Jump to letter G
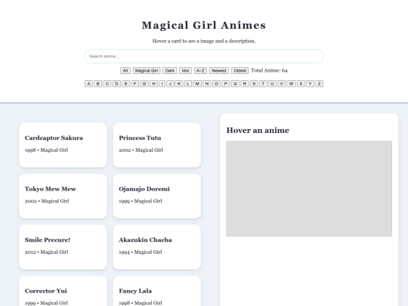The height and width of the screenshot is (306, 408). [144, 84]
